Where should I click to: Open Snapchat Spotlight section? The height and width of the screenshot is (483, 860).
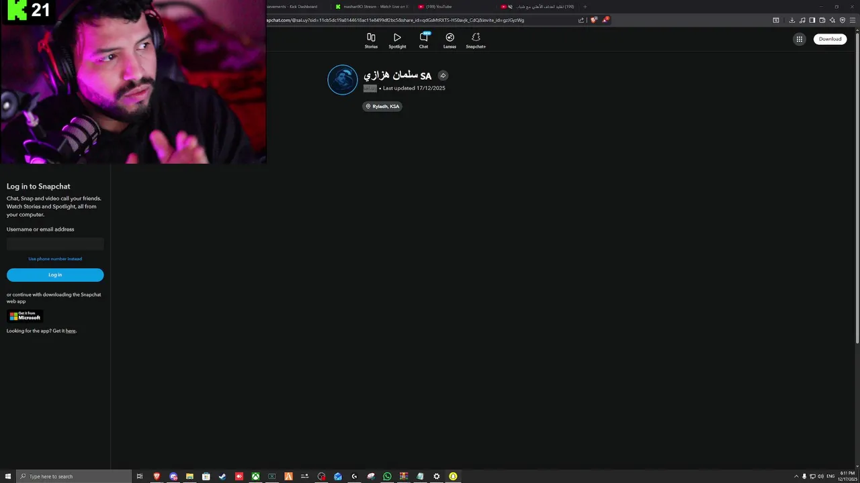[397, 40]
